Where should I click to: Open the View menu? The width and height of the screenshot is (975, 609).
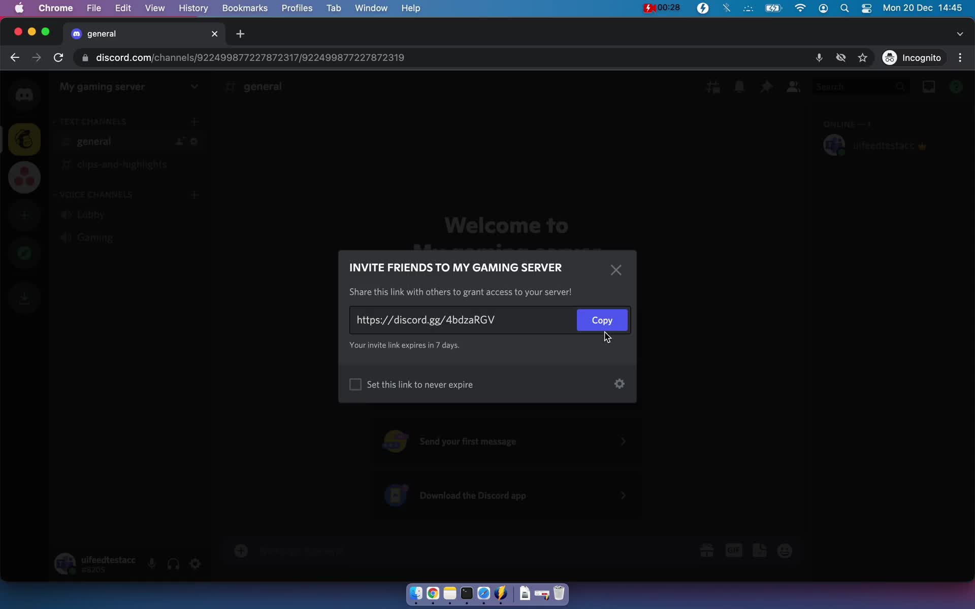click(x=154, y=8)
